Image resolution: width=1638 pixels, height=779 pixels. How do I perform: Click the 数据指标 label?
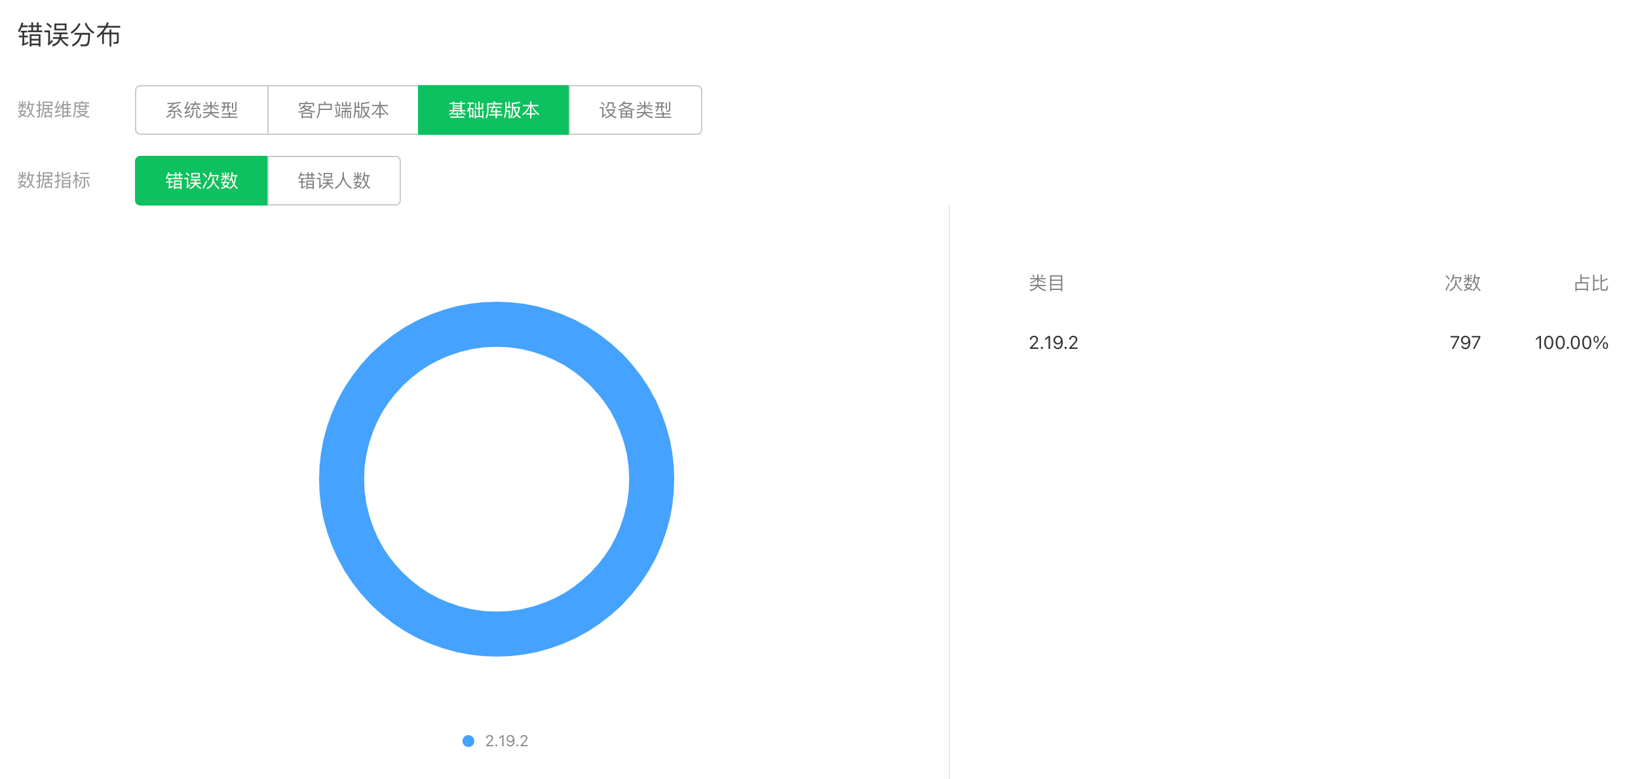click(x=54, y=181)
